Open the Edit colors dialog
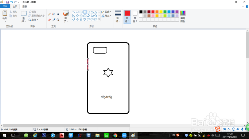Screen dimensions: 249x139 click(x=183, y=17)
